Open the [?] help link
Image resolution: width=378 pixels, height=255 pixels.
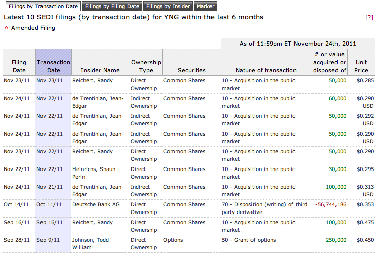[369, 17]
